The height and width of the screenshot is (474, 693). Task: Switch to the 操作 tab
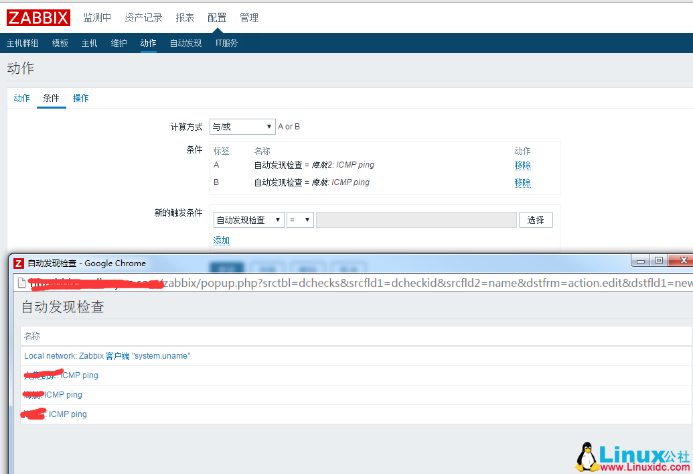coord(80,98)
